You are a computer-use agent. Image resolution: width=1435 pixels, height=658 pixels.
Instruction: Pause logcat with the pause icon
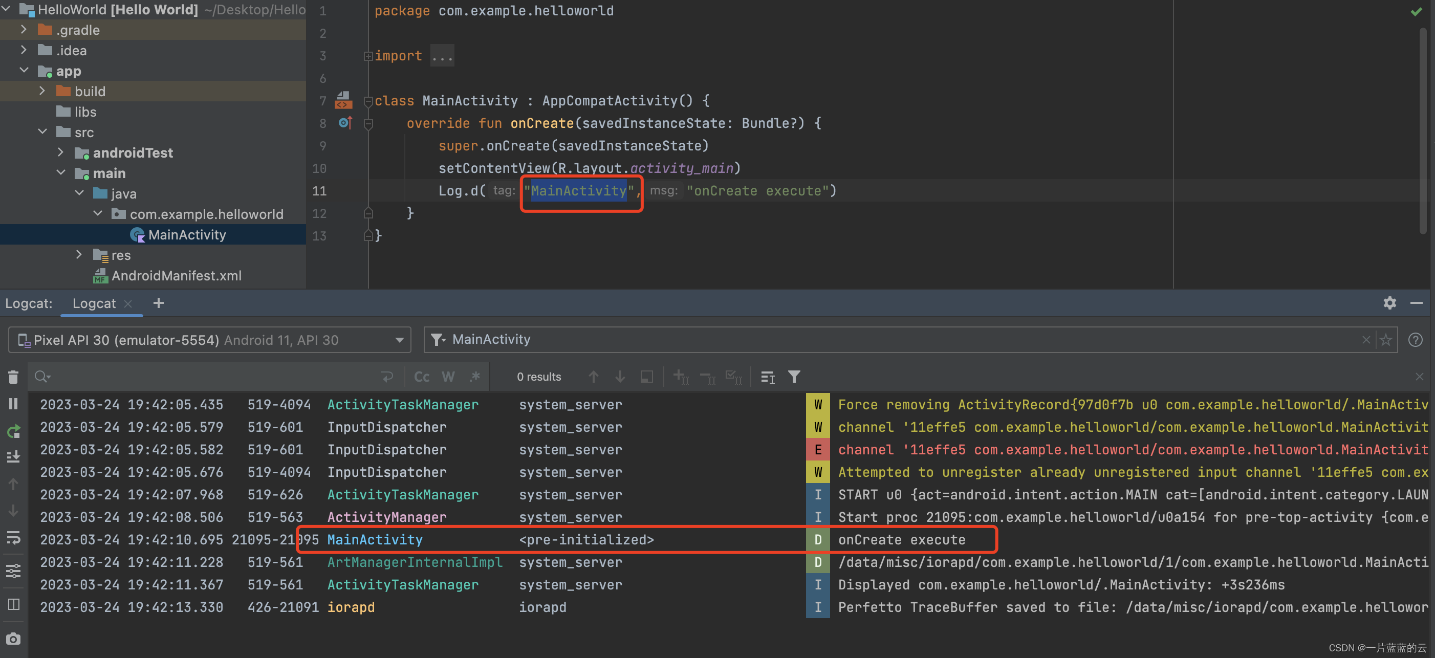click(13, 403)
